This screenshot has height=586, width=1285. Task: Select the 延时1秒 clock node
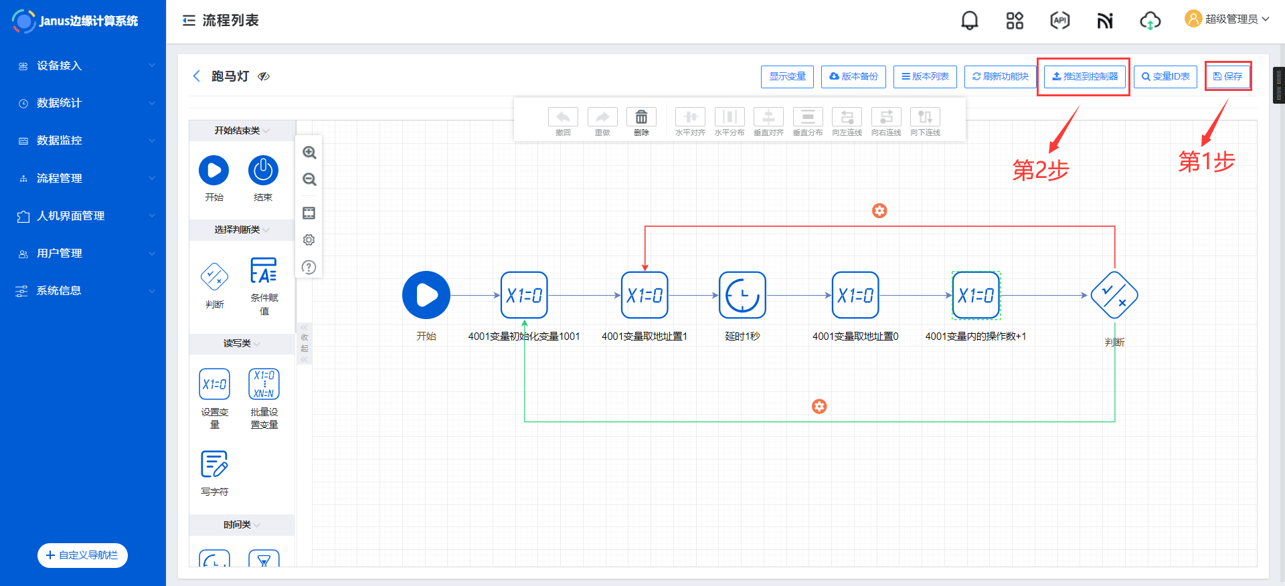(x=742, y=295)
